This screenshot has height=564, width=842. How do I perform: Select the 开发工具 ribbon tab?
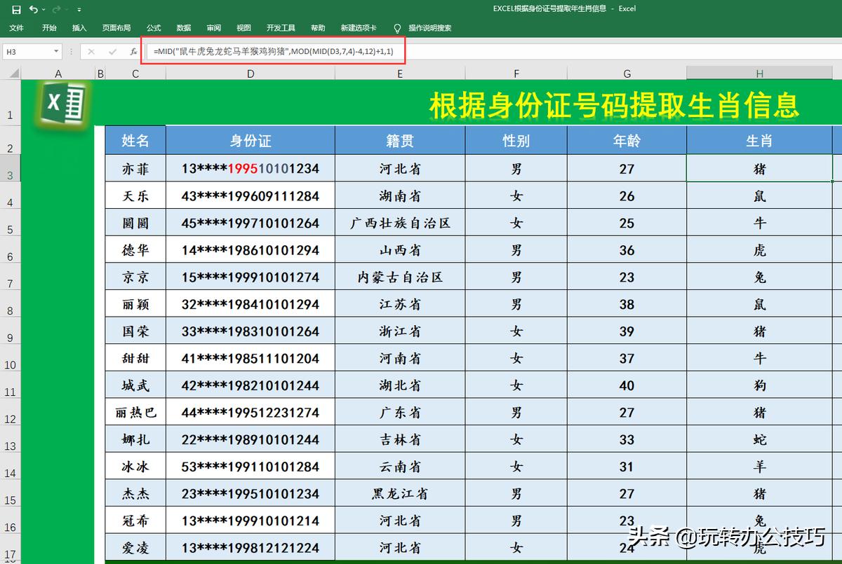pyautogui.click(x=280, y=29)
